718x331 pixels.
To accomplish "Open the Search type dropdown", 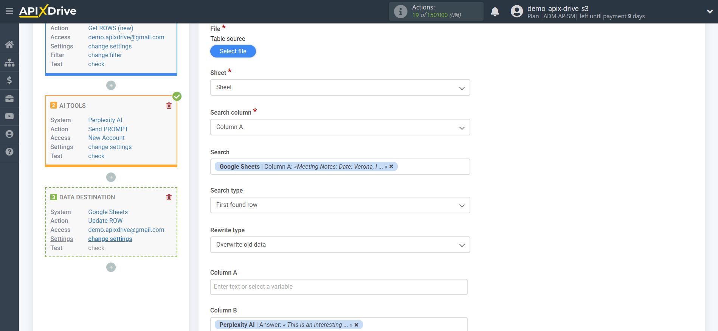I will point(340,205).
